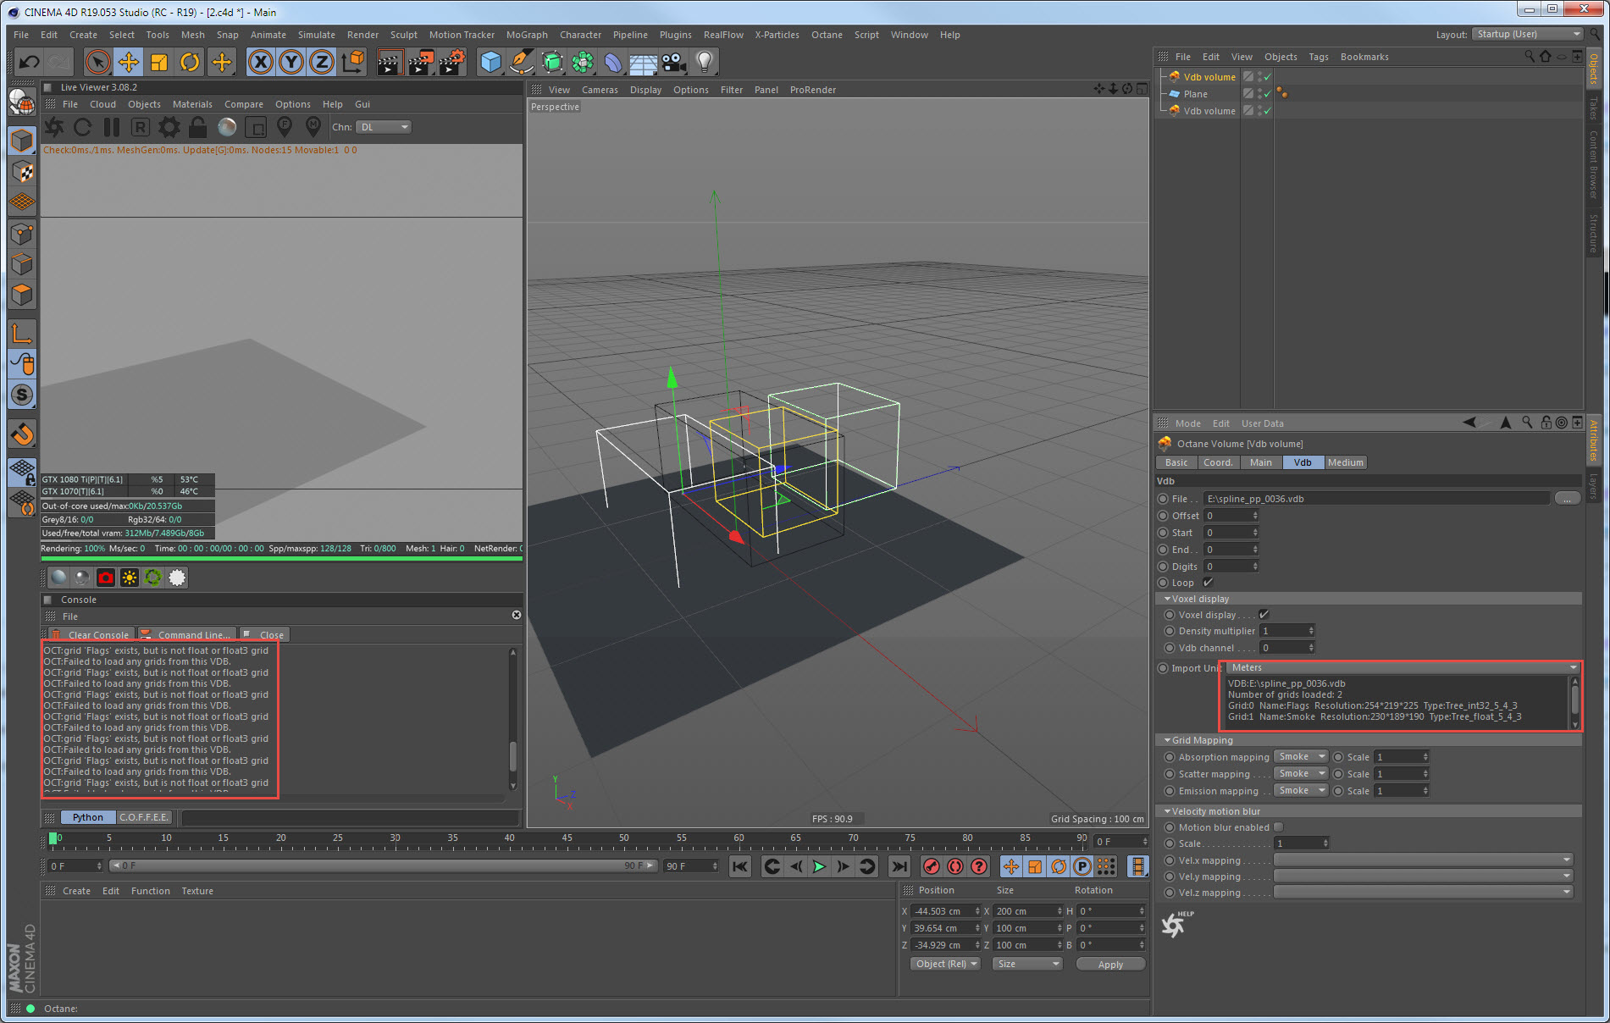Click the Command Line... button
1610x1023 pixels.
coord(186,635)
